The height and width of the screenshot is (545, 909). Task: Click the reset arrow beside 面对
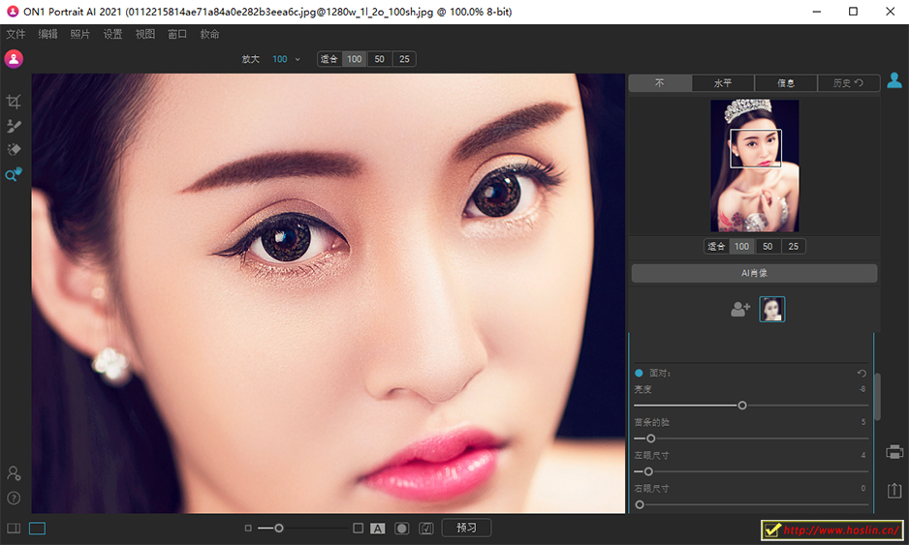[862, 373]
